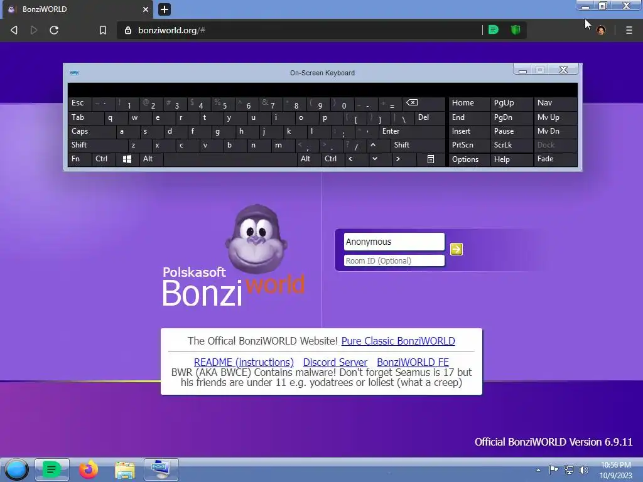643x482 pixels.
Task: Show hidden tray icons arrow
Action: click(x=538, y=470)
